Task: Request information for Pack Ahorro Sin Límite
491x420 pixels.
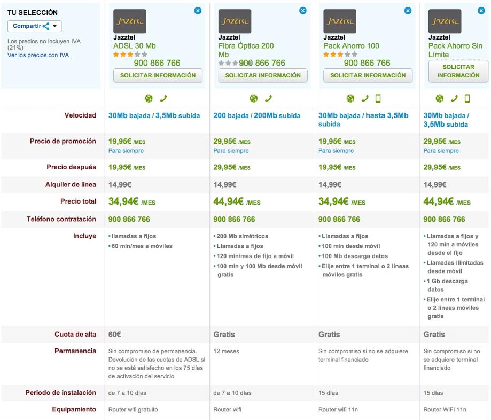Action: pyautogui.click(x=458, y=72)
